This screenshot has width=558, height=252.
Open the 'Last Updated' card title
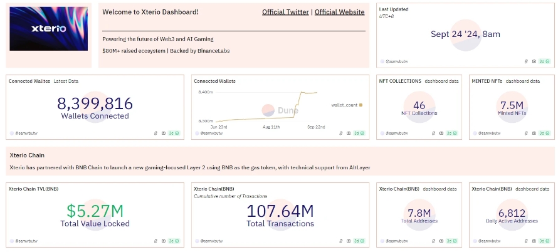point(394,9)
